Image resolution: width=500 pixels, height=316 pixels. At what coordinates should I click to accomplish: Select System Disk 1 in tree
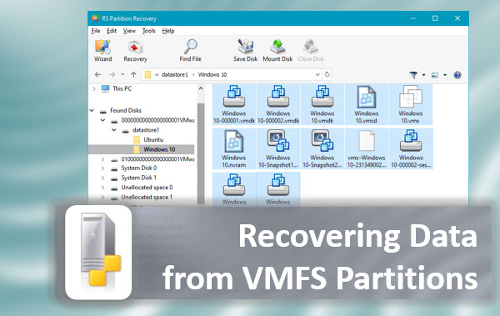click(133, 178)
